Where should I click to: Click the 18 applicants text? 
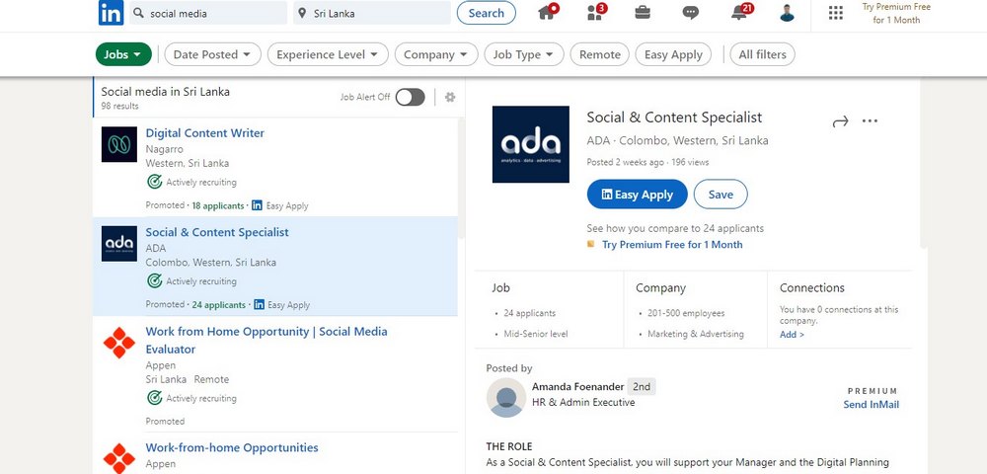click(x=218, y=205)
